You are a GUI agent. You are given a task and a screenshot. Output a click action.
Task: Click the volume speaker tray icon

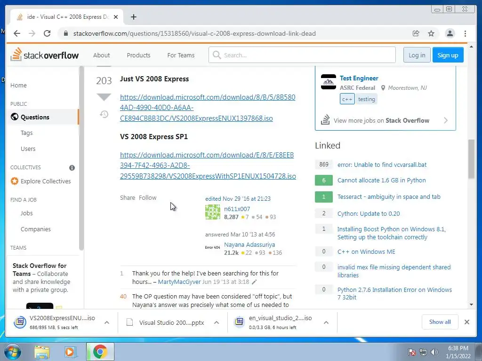[434, 352]
